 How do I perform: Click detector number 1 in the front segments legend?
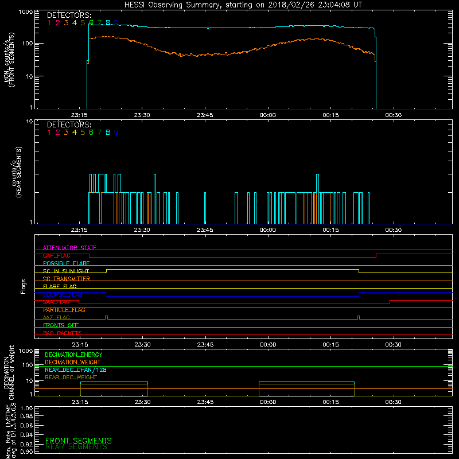click(x=49, y=23)
